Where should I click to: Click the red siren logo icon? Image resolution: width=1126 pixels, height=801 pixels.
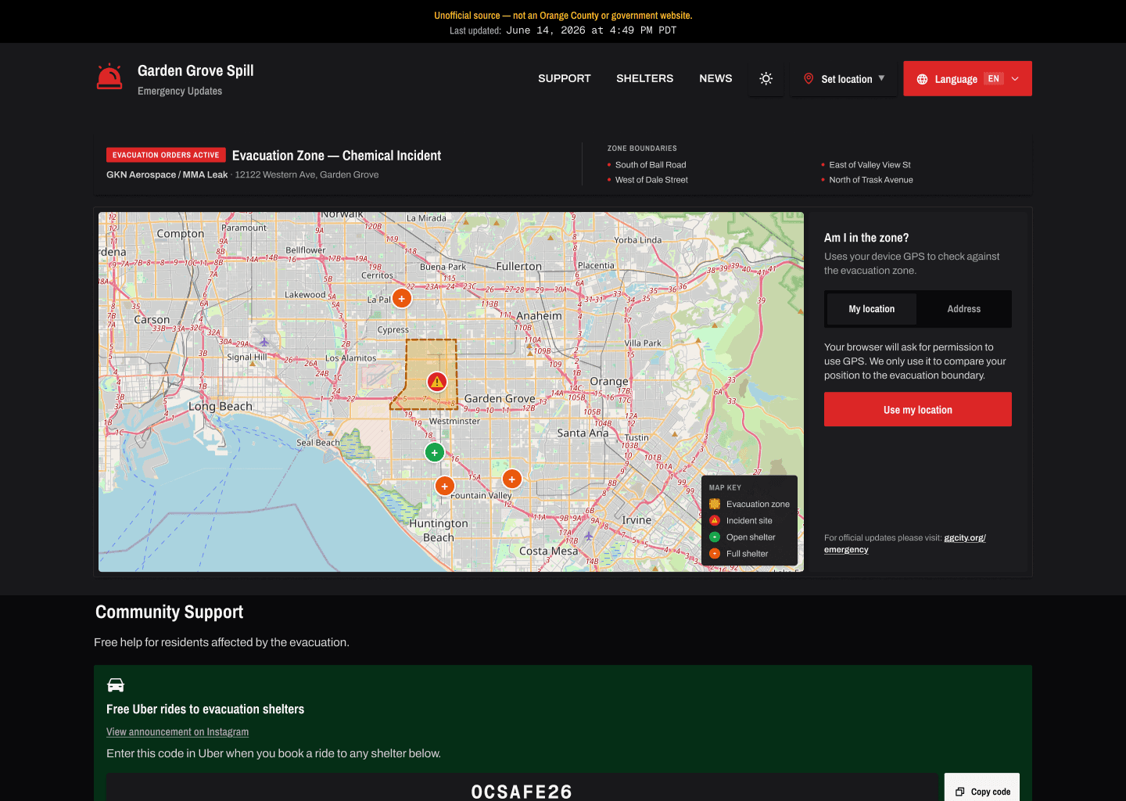tap(109, 77)
